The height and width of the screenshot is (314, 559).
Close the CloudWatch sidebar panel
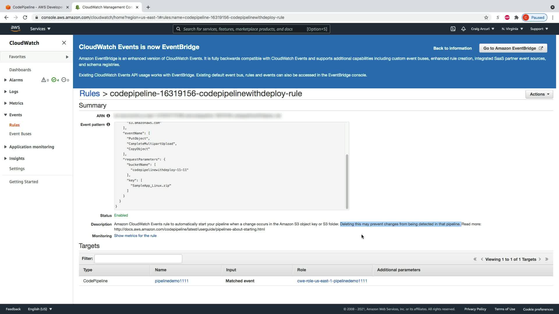pos(64,43)
